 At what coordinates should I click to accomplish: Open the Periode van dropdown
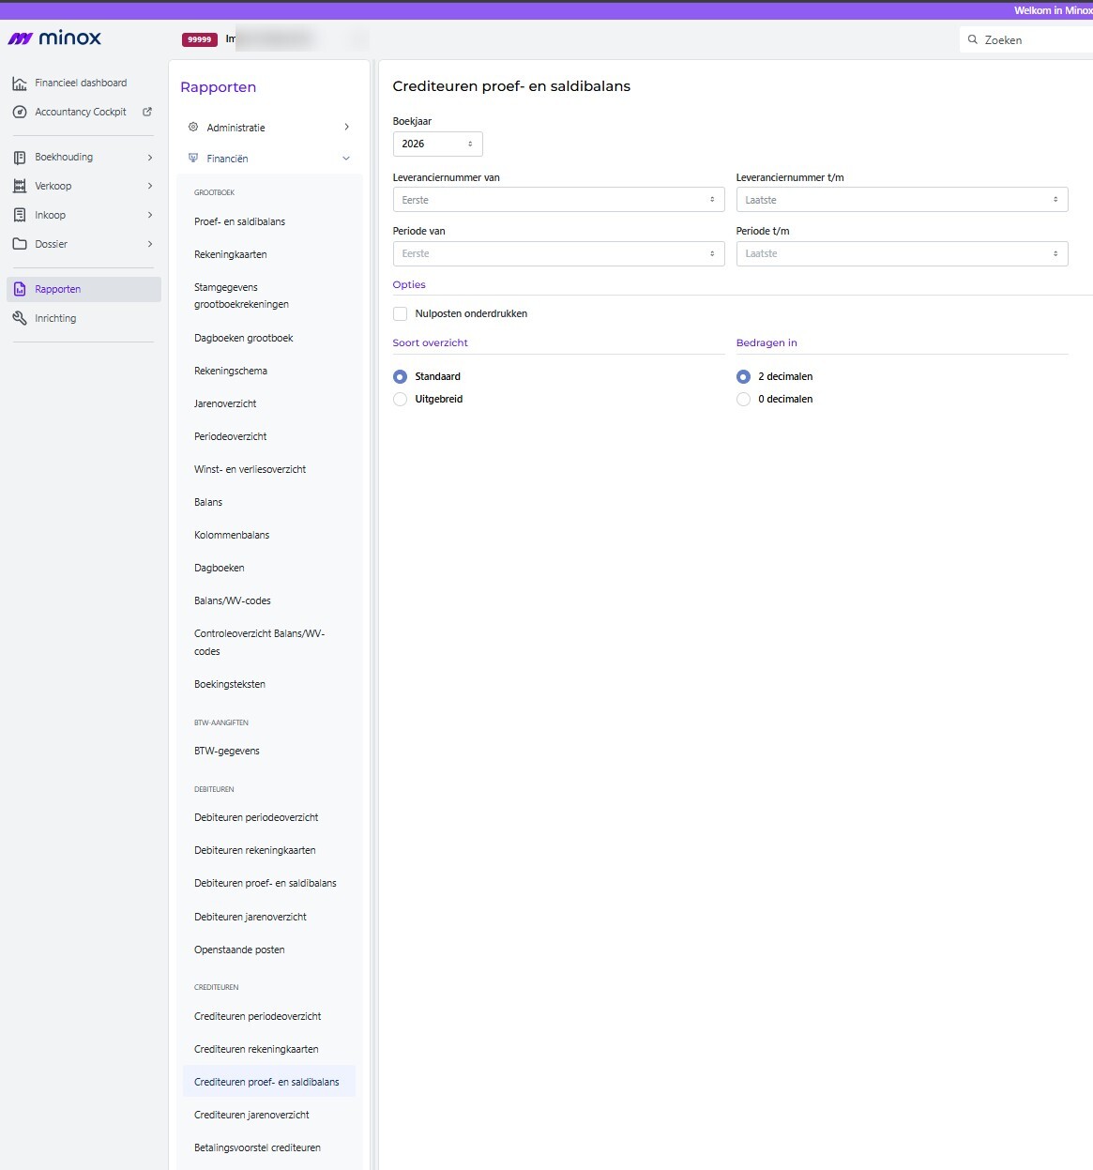coord(559,253)
